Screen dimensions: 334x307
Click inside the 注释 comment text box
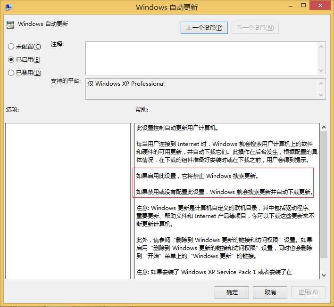[x=201, y=58]
